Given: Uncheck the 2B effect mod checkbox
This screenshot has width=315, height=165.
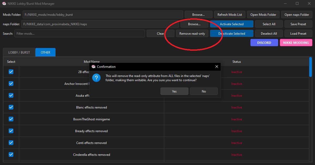Looking at the screenshot, I should (11, 72).
